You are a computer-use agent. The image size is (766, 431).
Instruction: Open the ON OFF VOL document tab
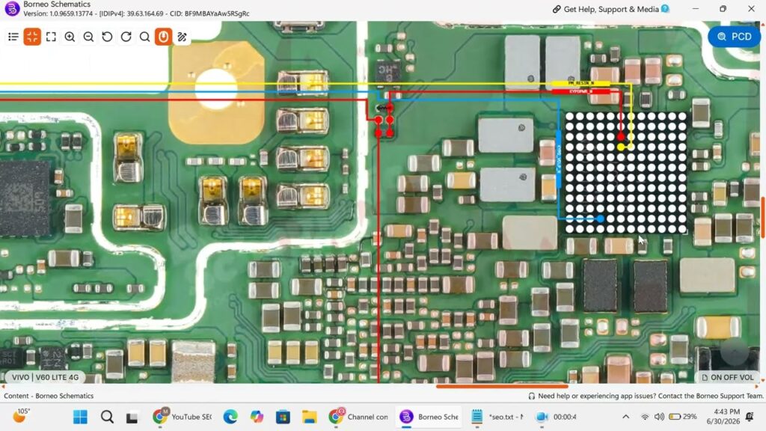727,377
